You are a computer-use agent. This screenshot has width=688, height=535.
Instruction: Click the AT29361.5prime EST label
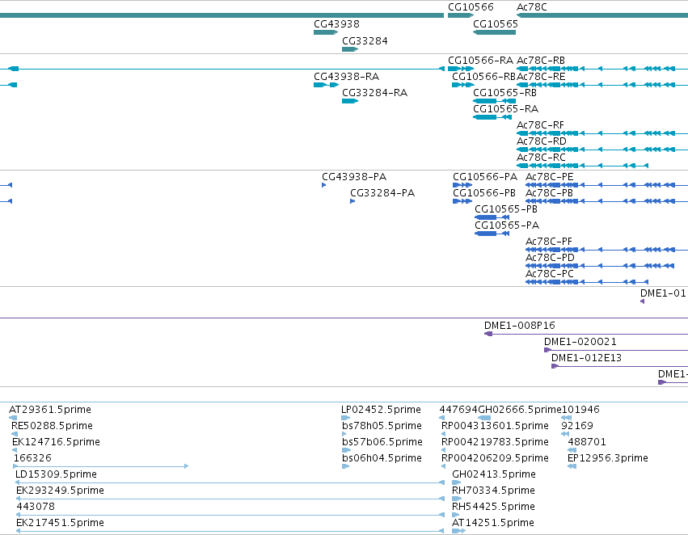click(x=50, y=410)
